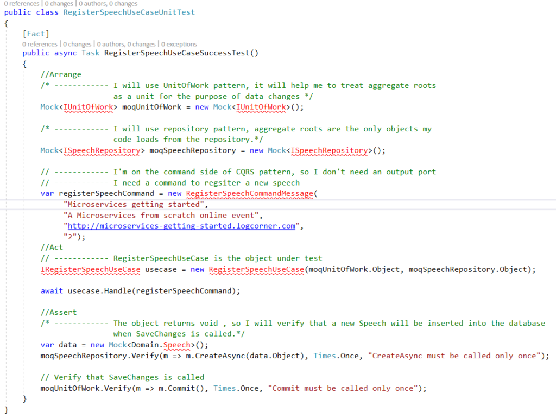Place cursor on the await keyword
Viewport: 556px width, 418px height.
pyautogui.click(x=52, y=290)
